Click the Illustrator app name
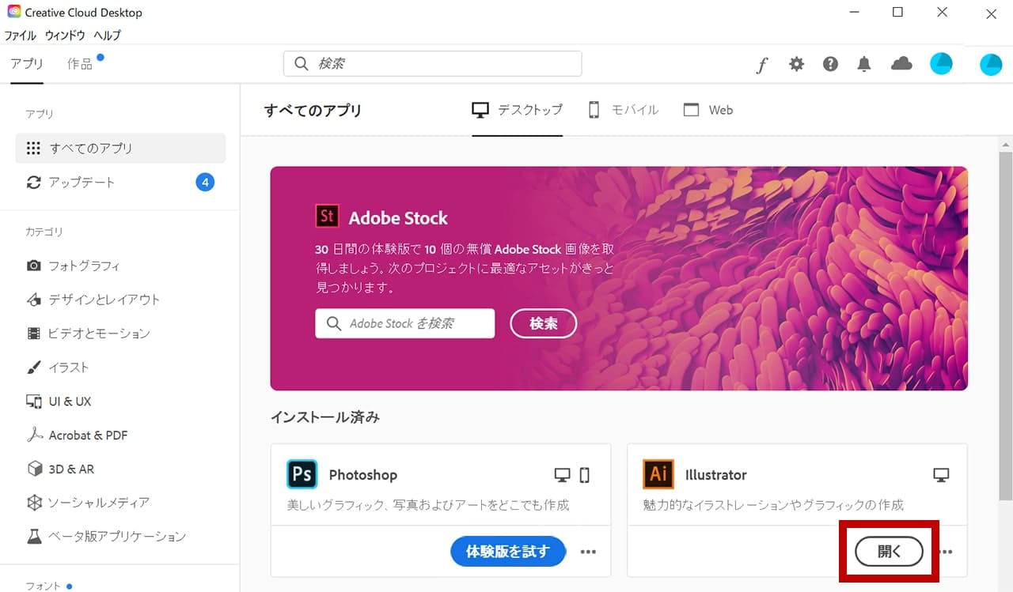The width and height of the screenshot is (1013, 592). 716,475
